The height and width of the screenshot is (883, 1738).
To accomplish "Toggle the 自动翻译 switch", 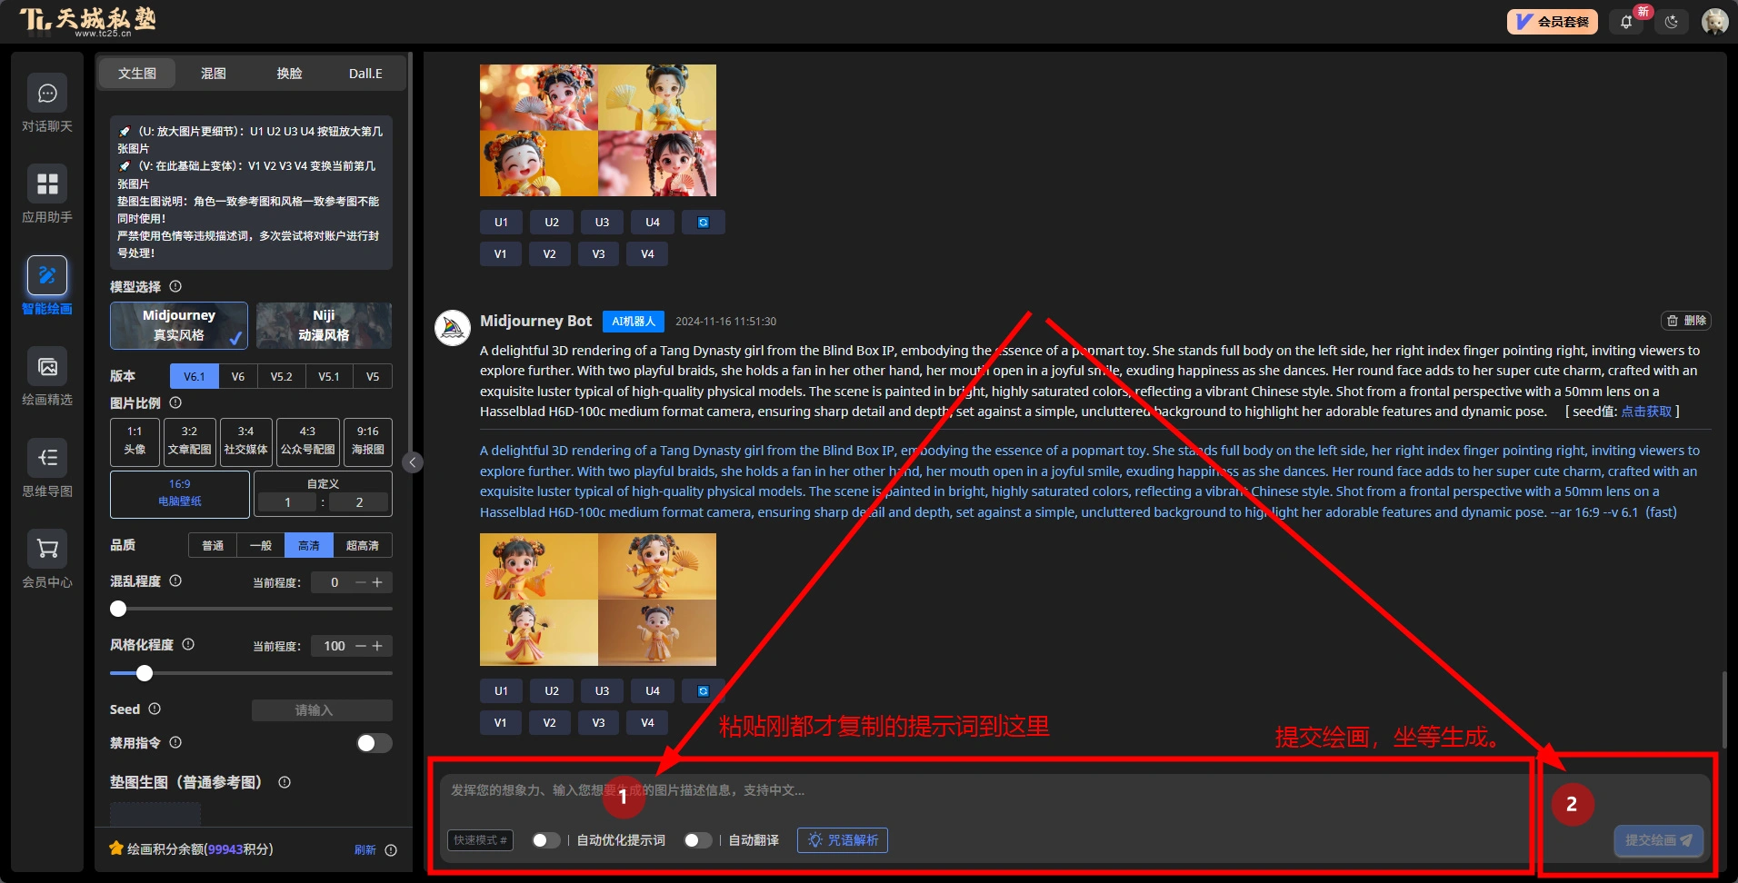I will [x=697, y=840].
